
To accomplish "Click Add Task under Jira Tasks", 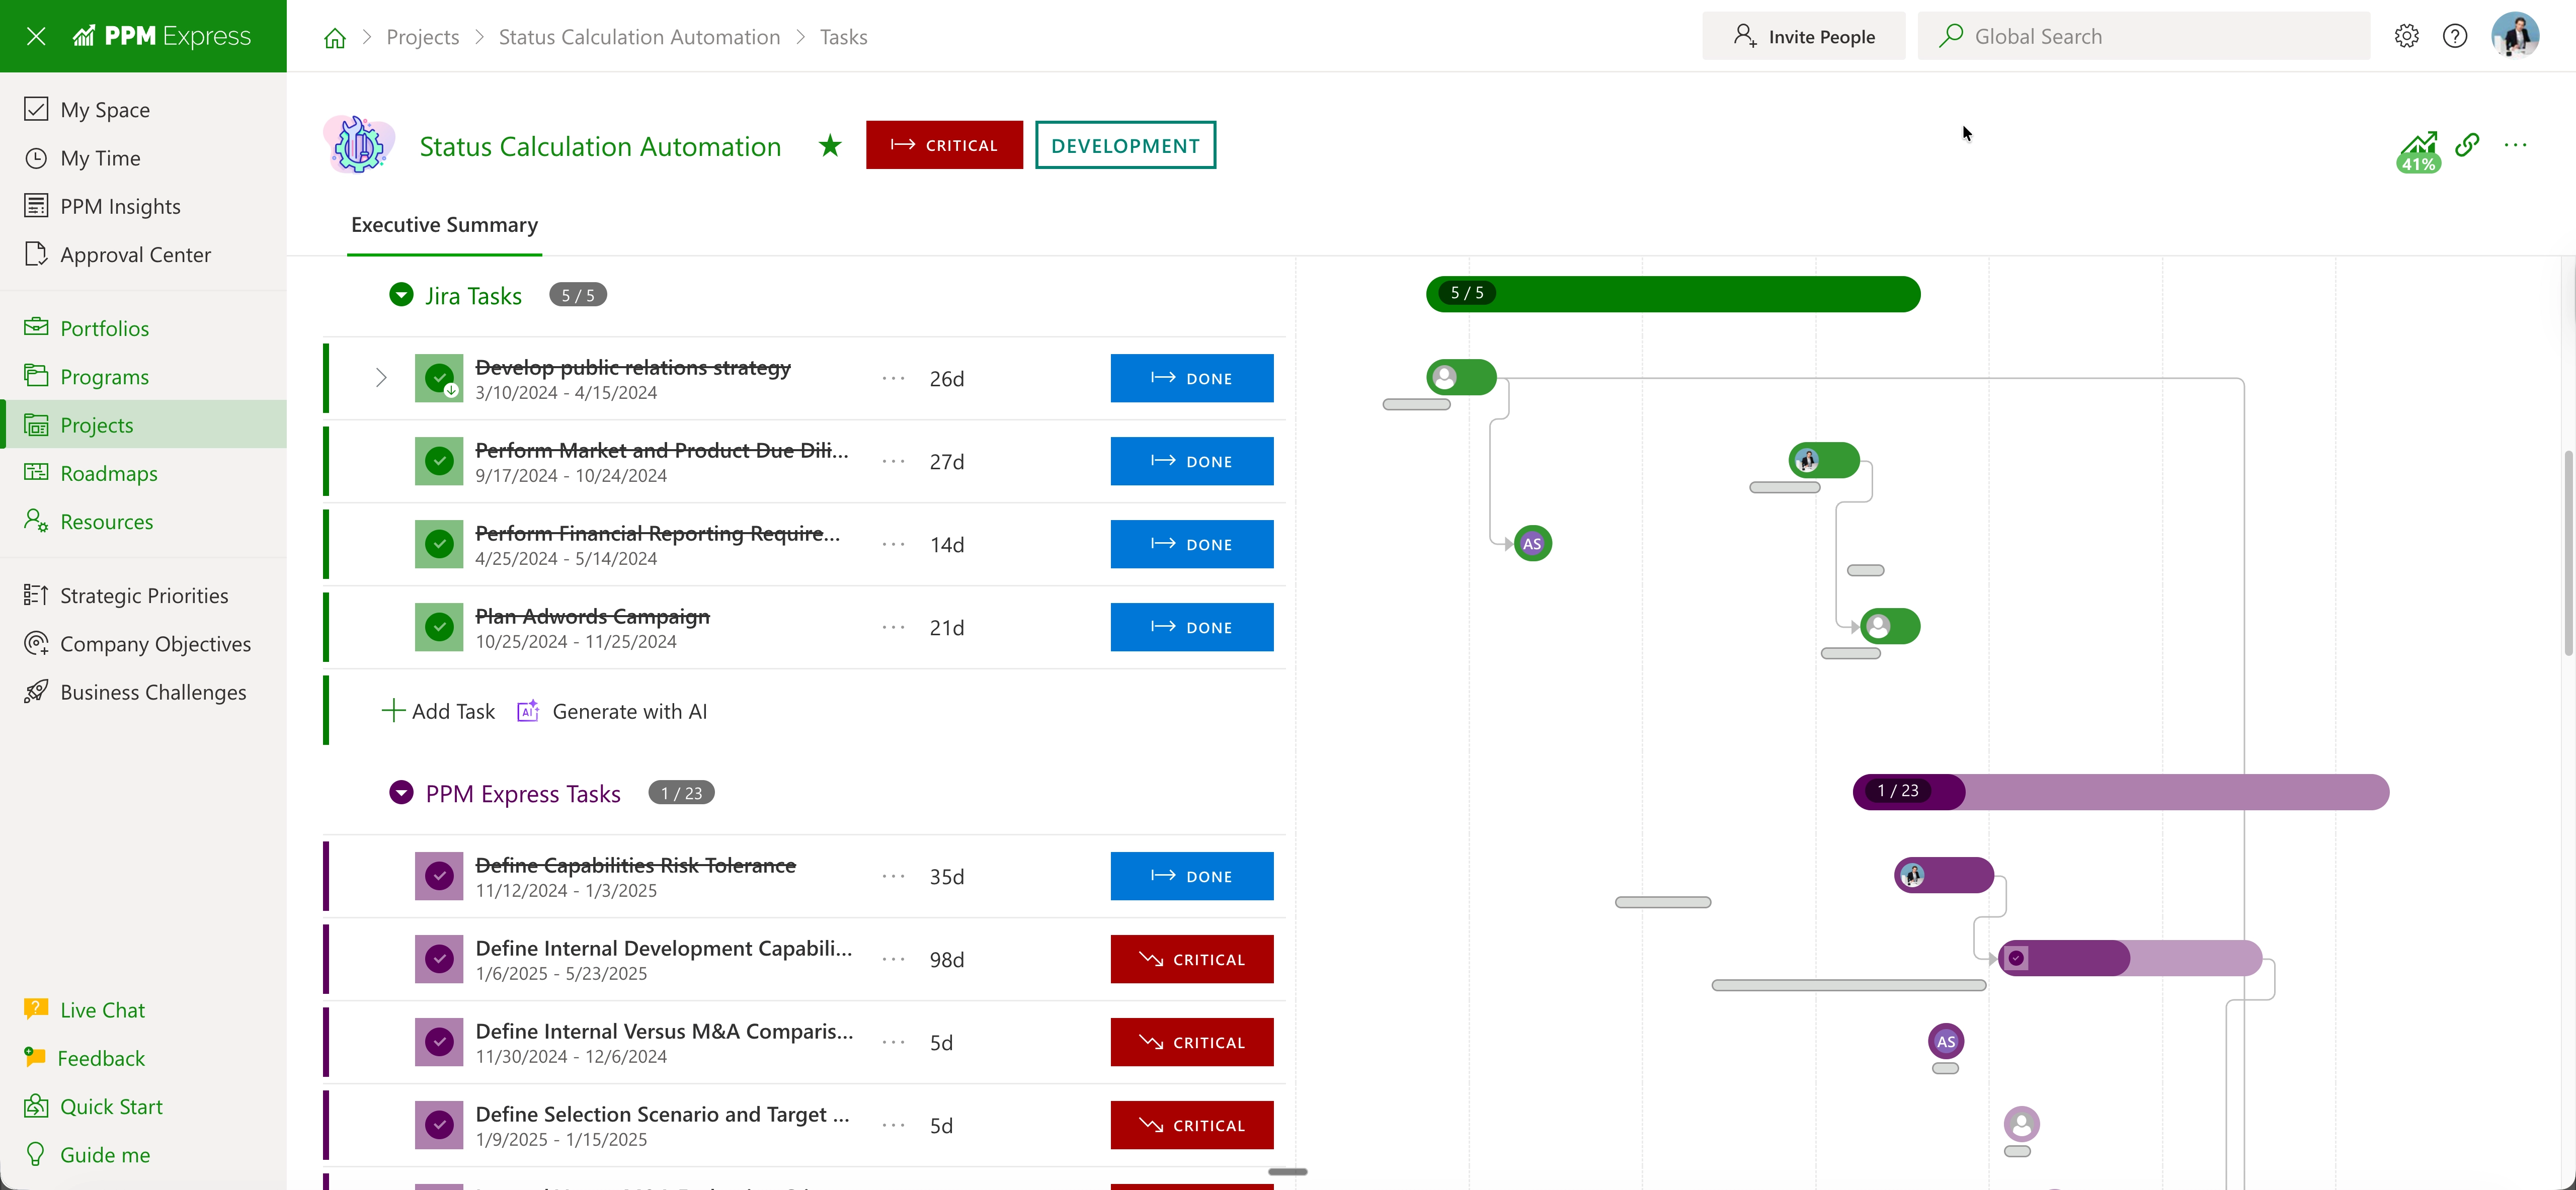I will pos(439,711).
